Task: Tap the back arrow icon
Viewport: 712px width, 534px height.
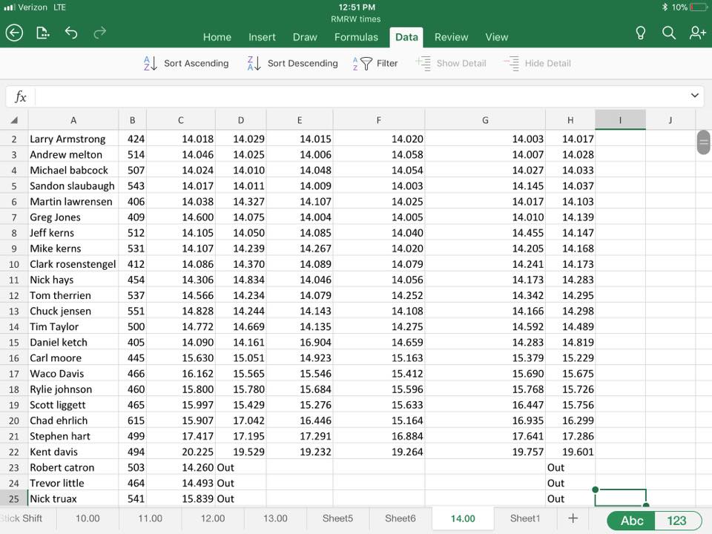Action: [x=14, y=33]
